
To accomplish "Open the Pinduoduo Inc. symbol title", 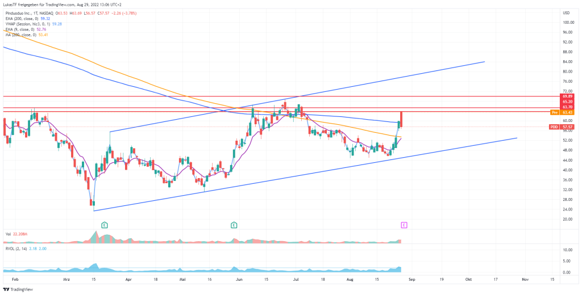I will pyautogui.click(x=20, y=12).
